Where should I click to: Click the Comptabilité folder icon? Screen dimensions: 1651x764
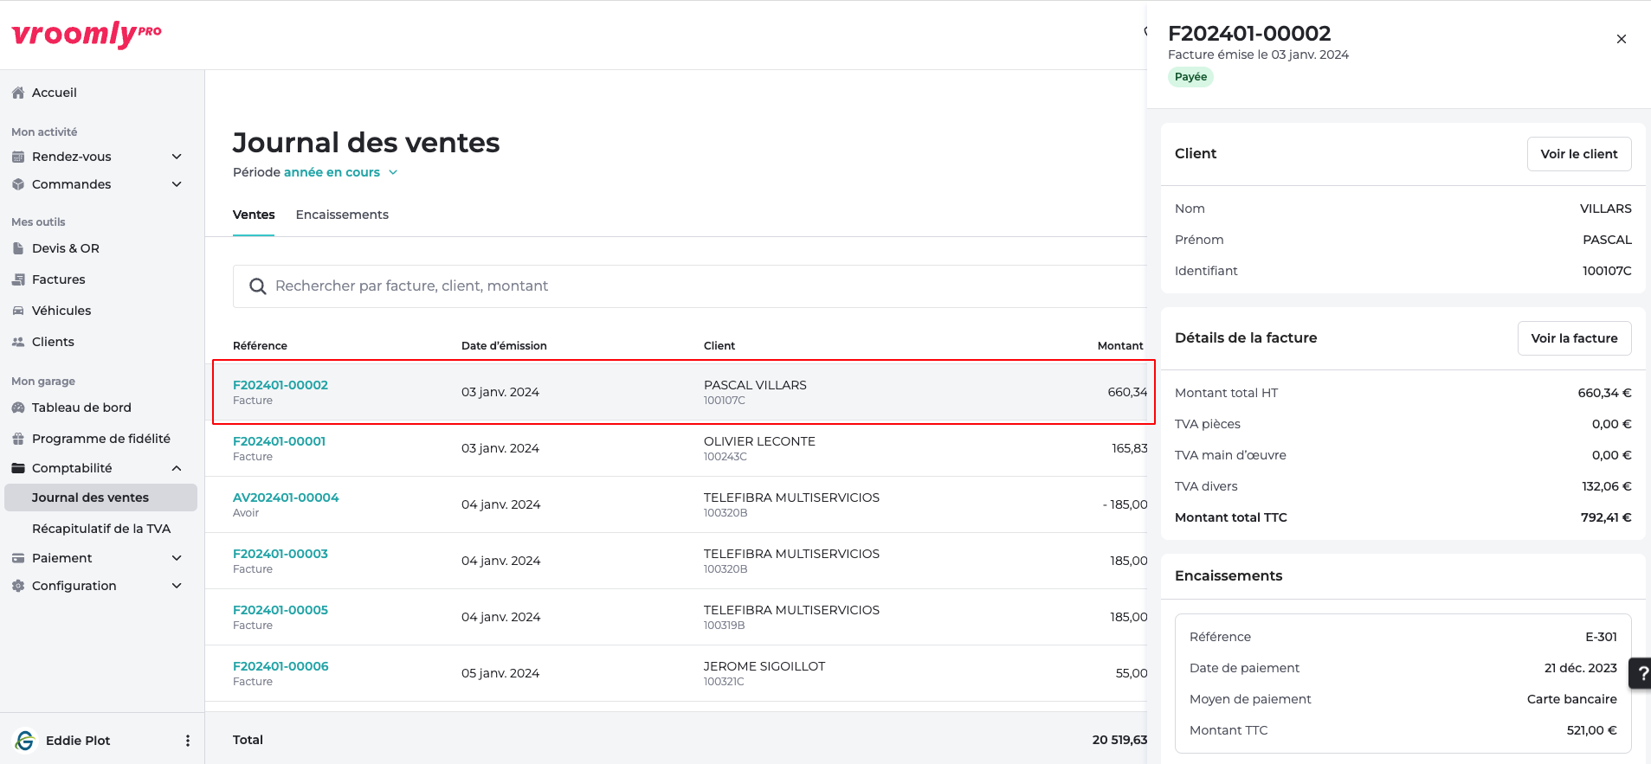click(18, 468)
